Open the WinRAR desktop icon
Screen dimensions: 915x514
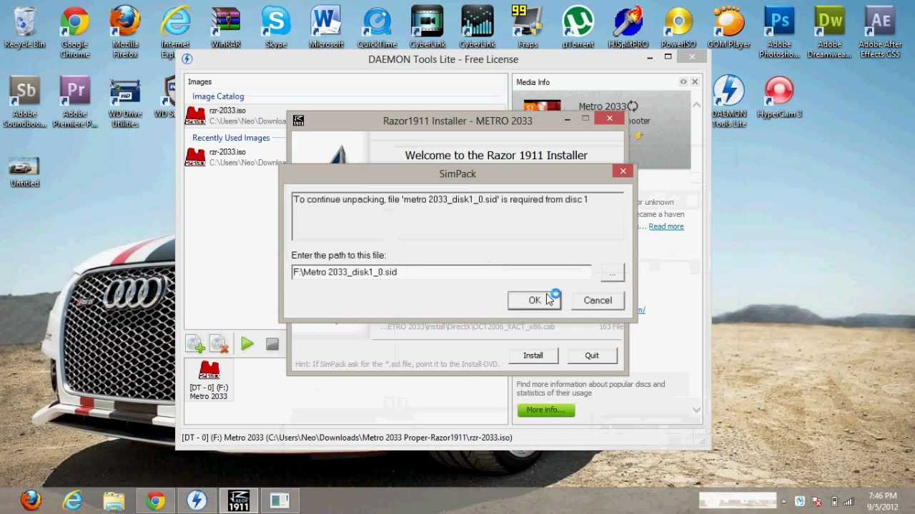click(225, 29)
